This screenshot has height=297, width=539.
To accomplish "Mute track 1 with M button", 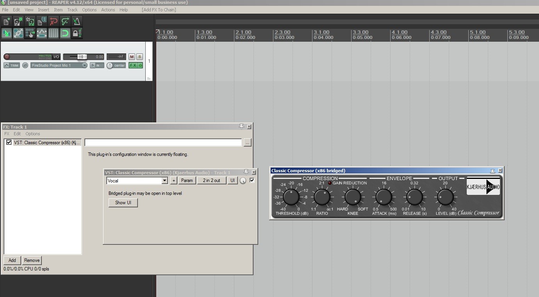I will pyautogui.click(x=132, y=57).
